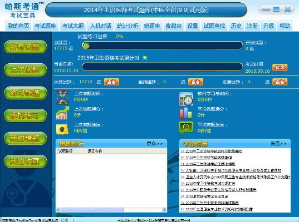Click the current date 2013.11.18
Viewport: 299px width, 222px height.
click(x=66, y=70)
